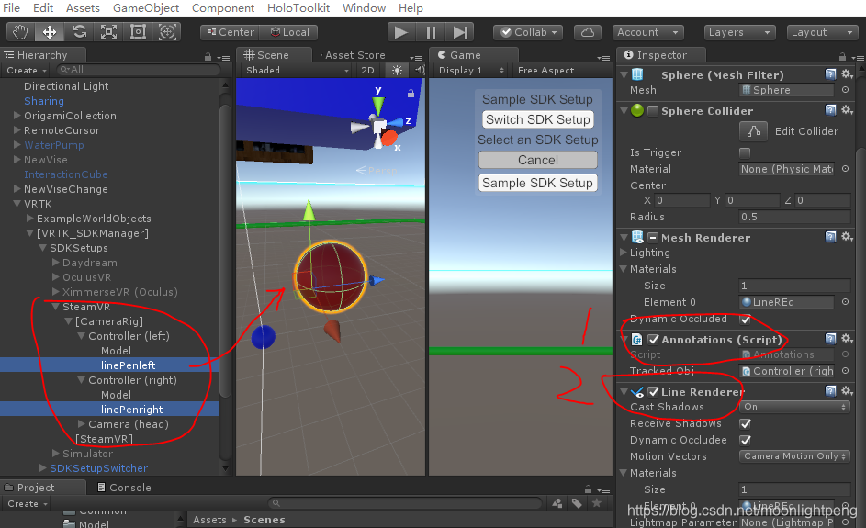Click the Play button
The image size is (866, 528).
pos(401,32)
